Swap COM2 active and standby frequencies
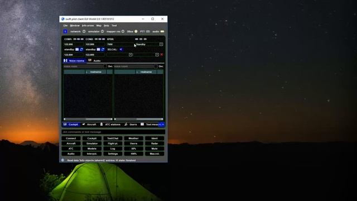Screen dimensions: 357x201 coord(103,50)
